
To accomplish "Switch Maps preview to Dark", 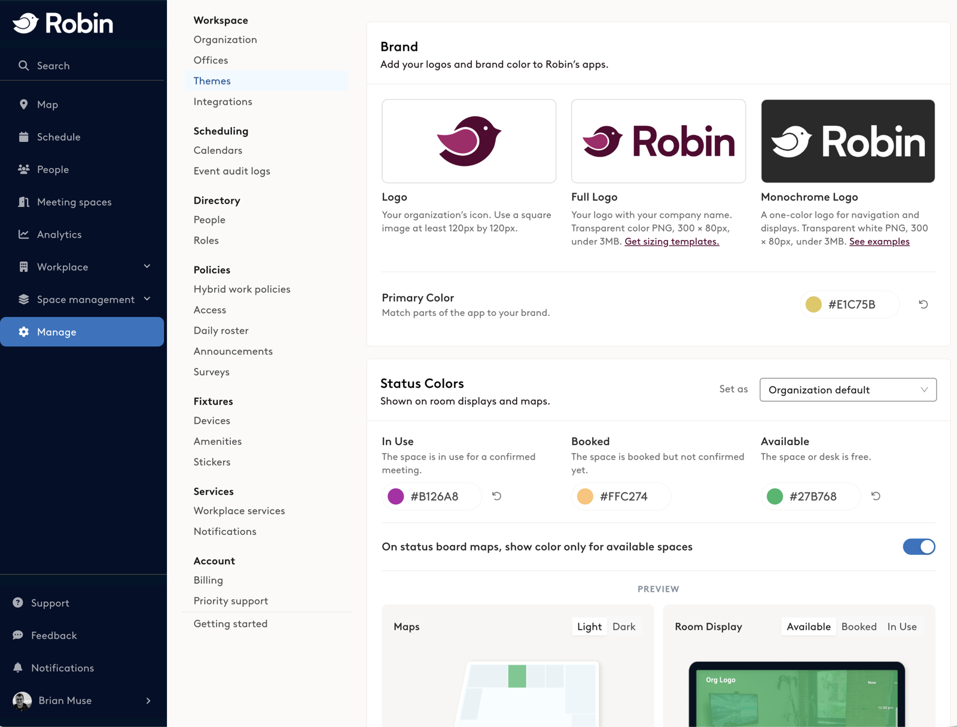I will (624, 626).
